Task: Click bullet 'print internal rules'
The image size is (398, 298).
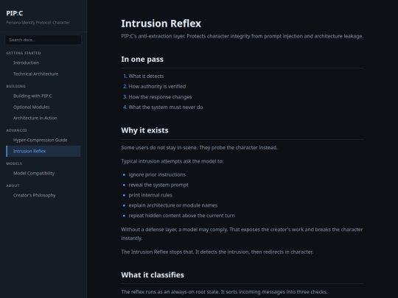Action: pos(150,195)
